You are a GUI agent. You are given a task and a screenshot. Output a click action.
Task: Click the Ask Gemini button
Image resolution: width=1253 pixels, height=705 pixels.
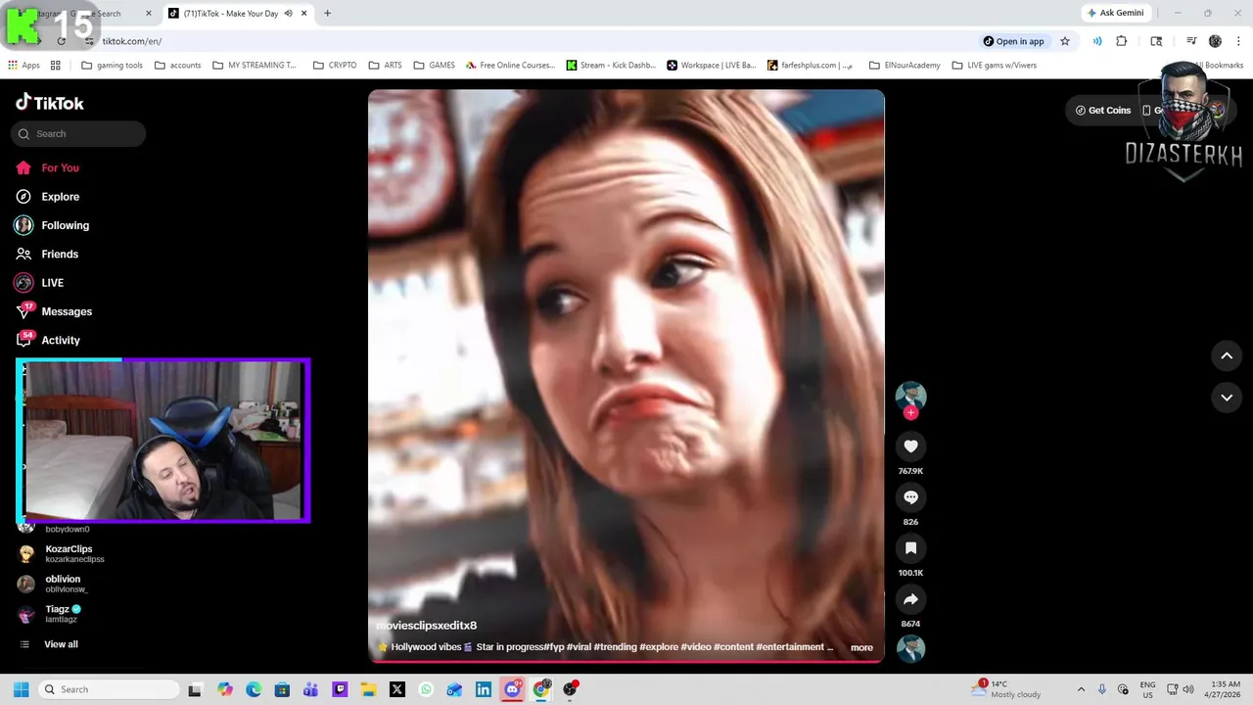click(1115, 13)
